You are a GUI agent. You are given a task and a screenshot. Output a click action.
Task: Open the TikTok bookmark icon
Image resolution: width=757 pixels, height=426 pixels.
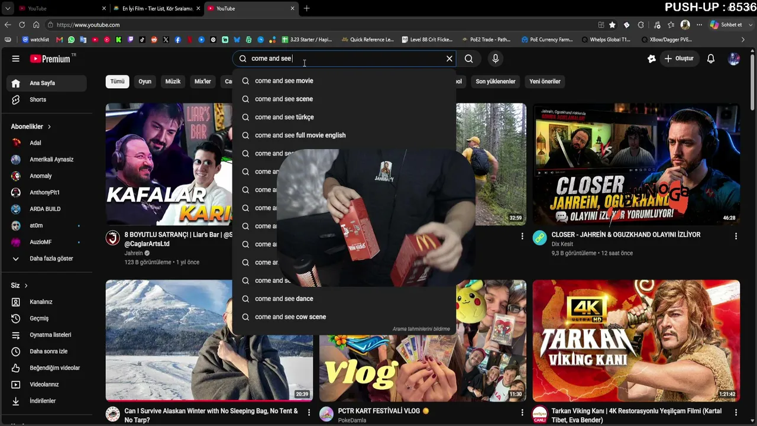(x=142, y=40)
